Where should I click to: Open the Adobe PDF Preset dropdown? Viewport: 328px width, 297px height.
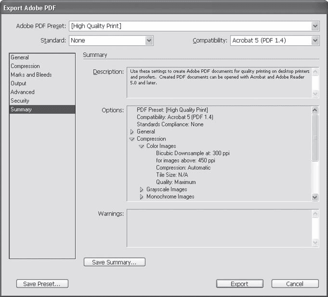point(315,26)
